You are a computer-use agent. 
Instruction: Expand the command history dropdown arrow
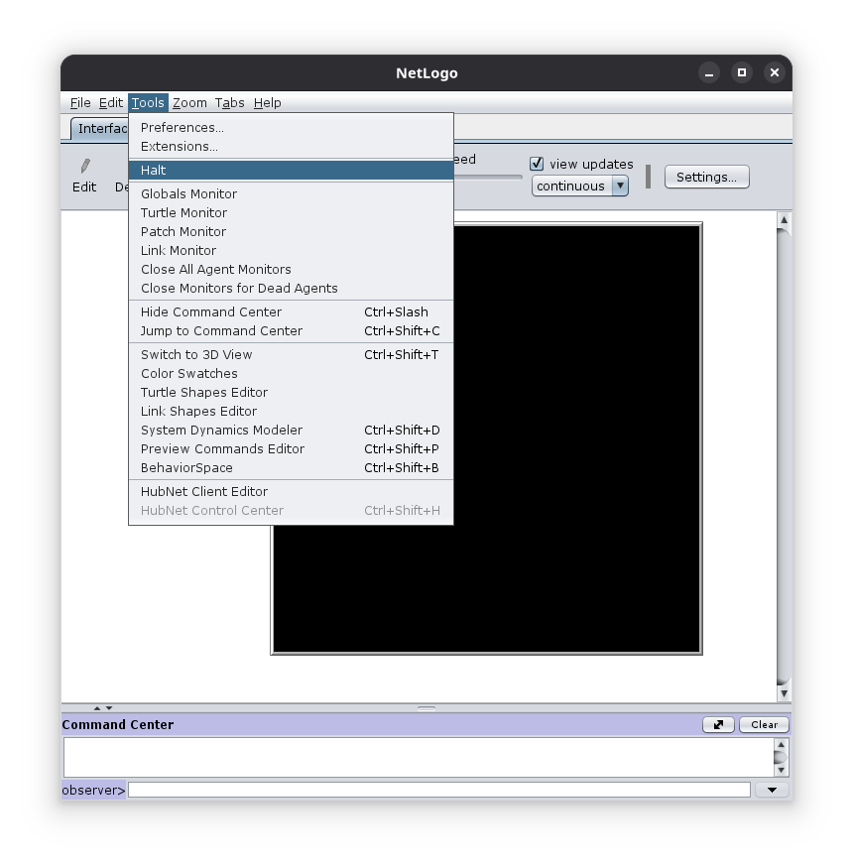click(772, 790)
